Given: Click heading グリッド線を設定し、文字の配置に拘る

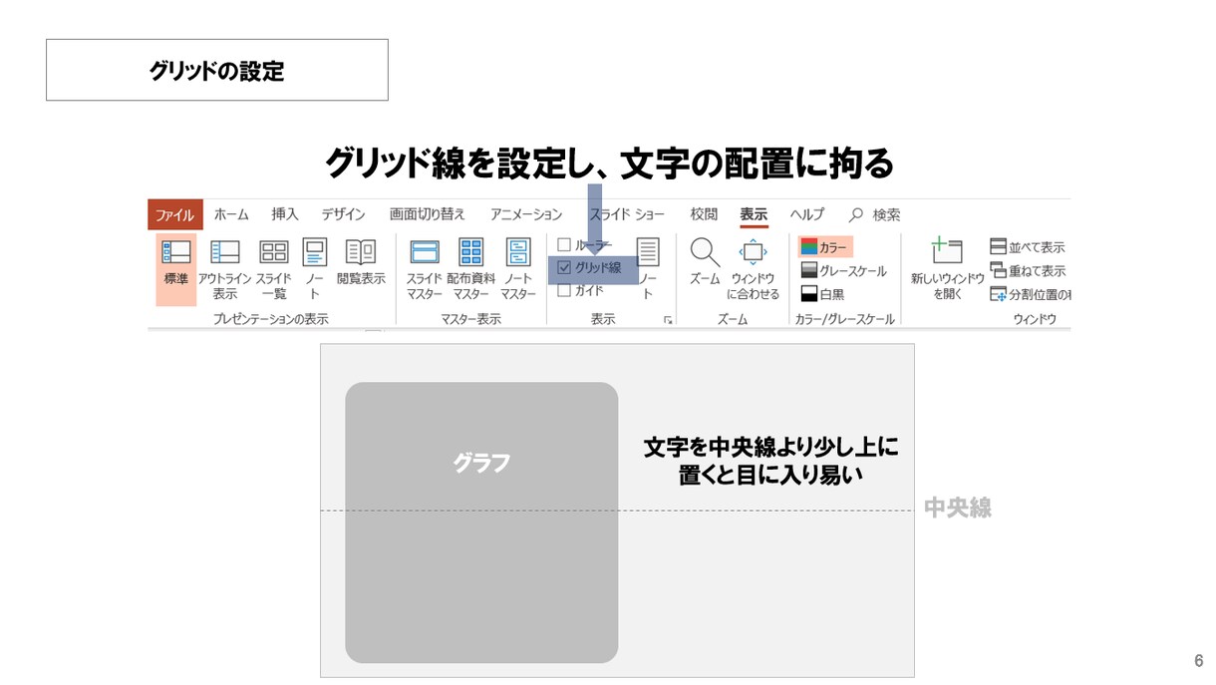Looking at the screenshot, I should click(610, 163).
